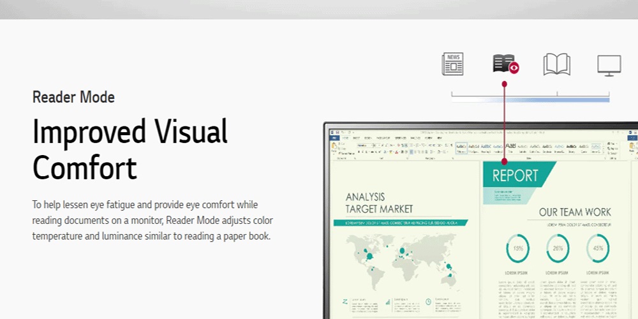Select the Reader Mode book icon with red eye
This screenshot has height=319, width=638.
tap(503, 64)
